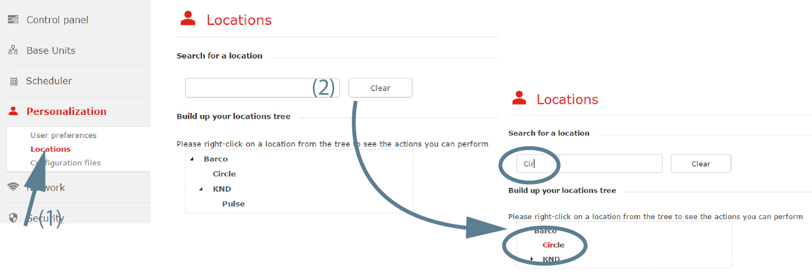This screenshot has width=812, height=276.
Task: Open the Configuration files submenu item
Action: click(66, 163)
